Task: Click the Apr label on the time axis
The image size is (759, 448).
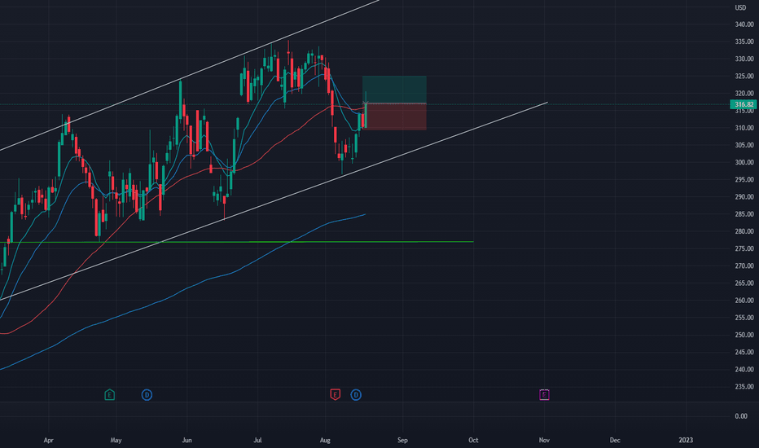Action: pyautogui.click(x=48, y=440)
